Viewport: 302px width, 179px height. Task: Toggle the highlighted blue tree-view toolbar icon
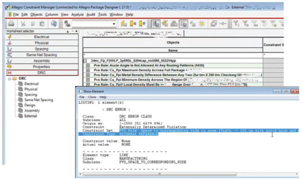point(156,24)
